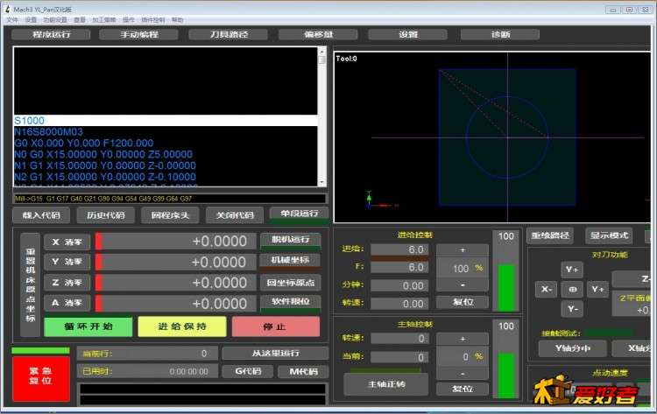Viewport: 657px width, 414px height.
Task: Toggle 单段运行 single block mode
Action: coord(300,214)
